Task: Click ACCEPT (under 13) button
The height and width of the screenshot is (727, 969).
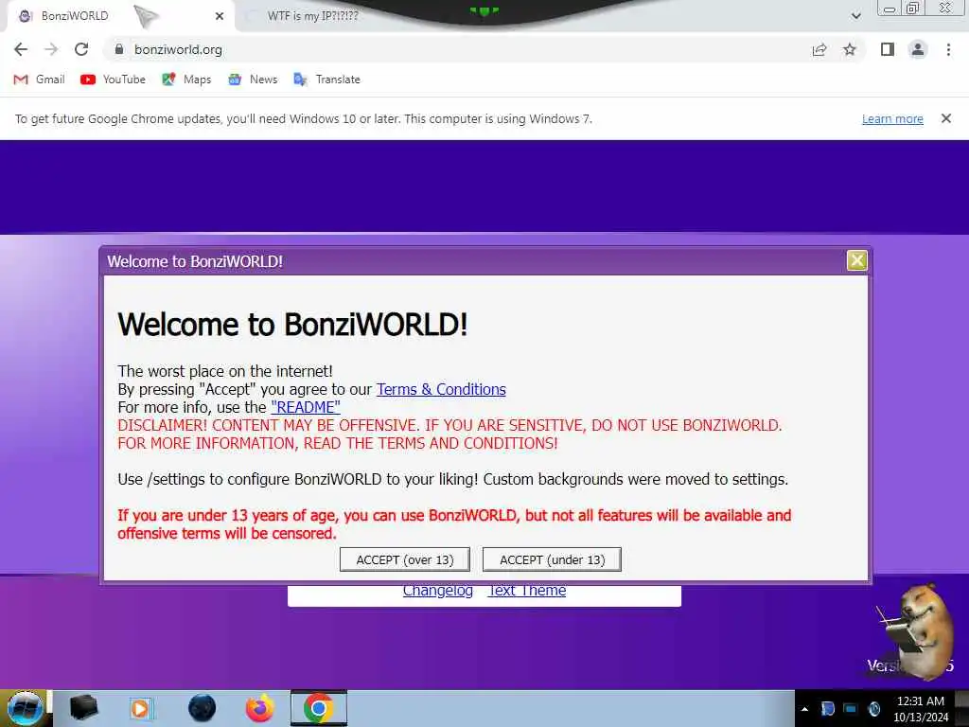Action: click(x=552, y=559)
